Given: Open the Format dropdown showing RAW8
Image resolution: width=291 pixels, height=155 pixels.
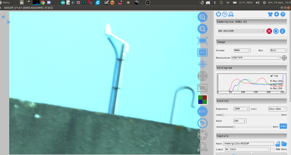Looking at the screenshot, I should tap(242, 50).
